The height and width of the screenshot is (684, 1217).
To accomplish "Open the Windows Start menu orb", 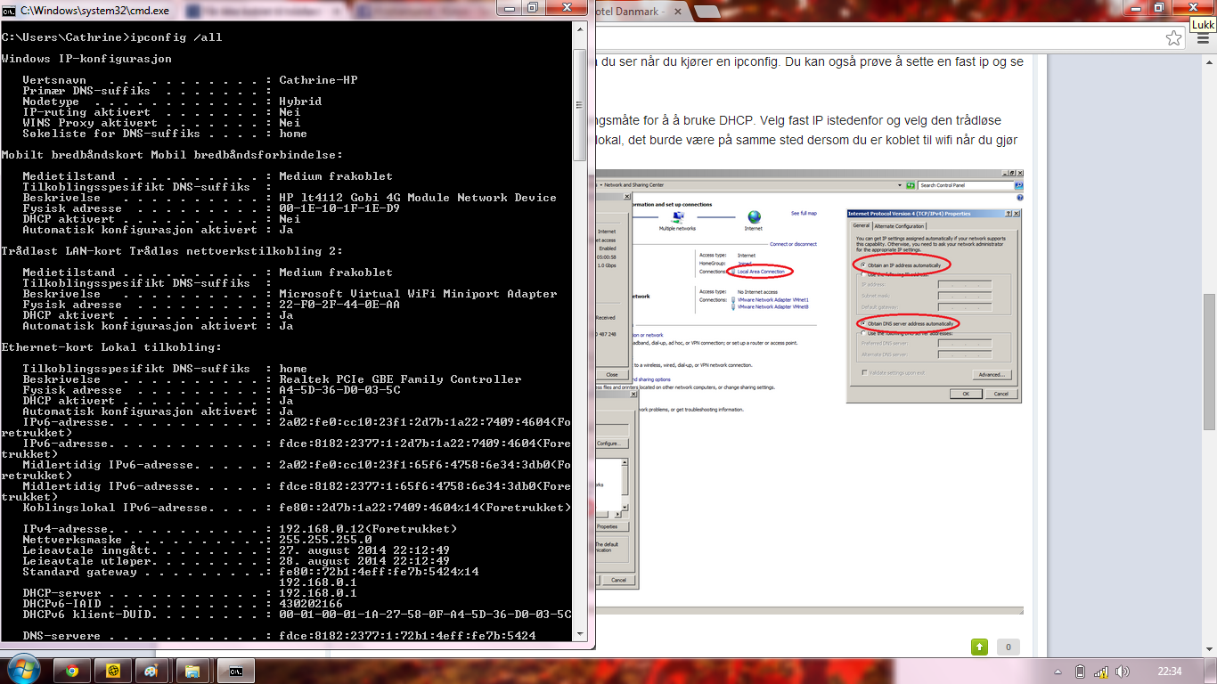I will 25,669.
